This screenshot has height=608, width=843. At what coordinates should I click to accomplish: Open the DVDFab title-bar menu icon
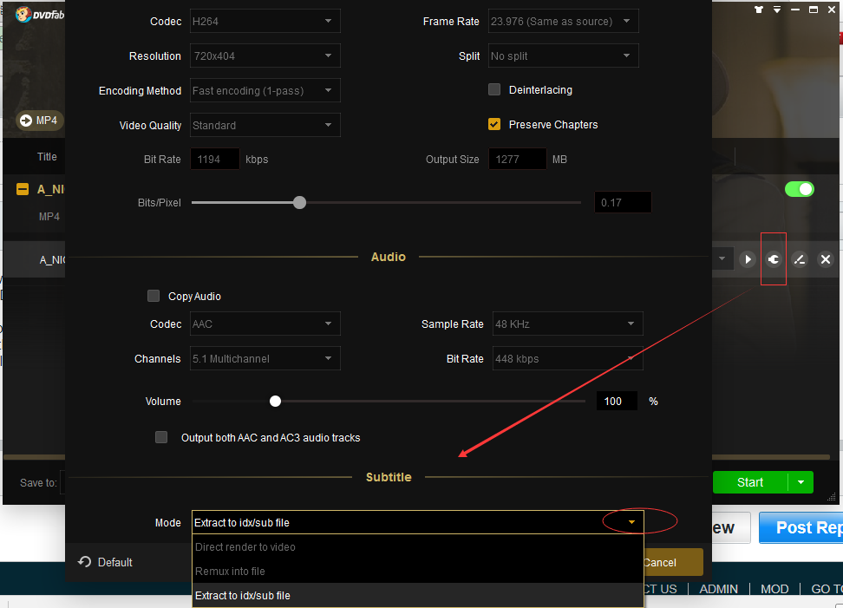tap(778, 10)
